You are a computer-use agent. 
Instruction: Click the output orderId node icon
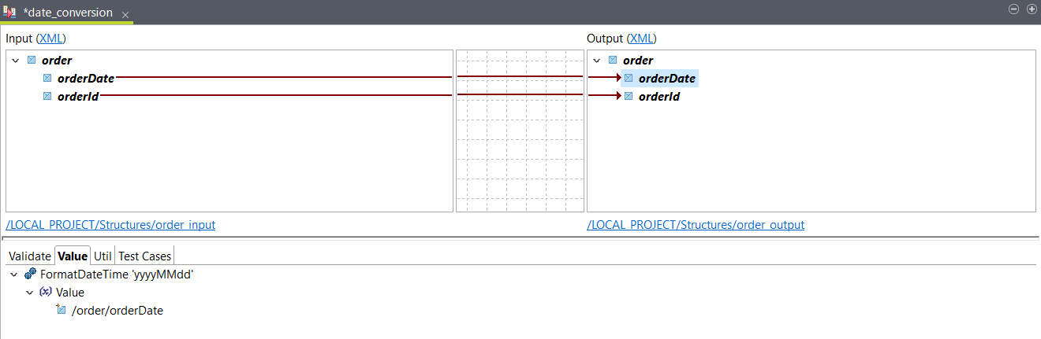(x=629, y=96)
